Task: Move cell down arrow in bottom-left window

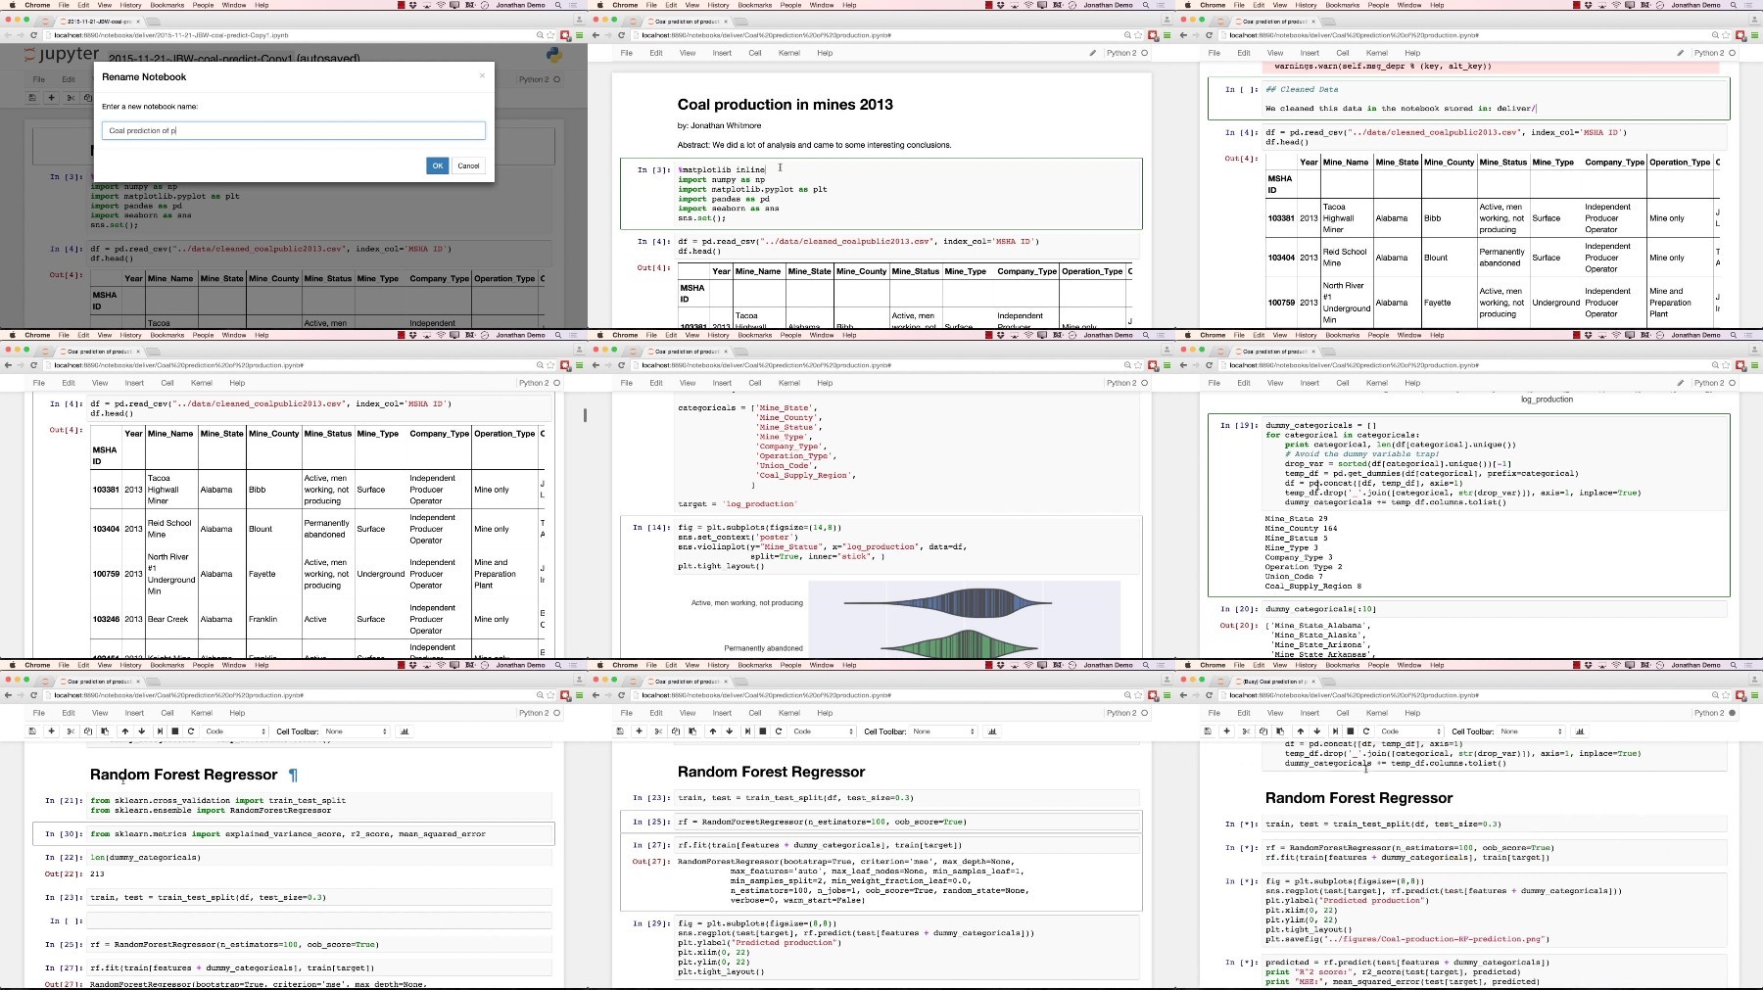Action: click(141, 731)
